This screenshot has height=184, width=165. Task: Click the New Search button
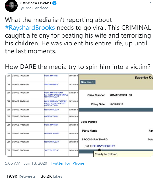coord(87,82)
